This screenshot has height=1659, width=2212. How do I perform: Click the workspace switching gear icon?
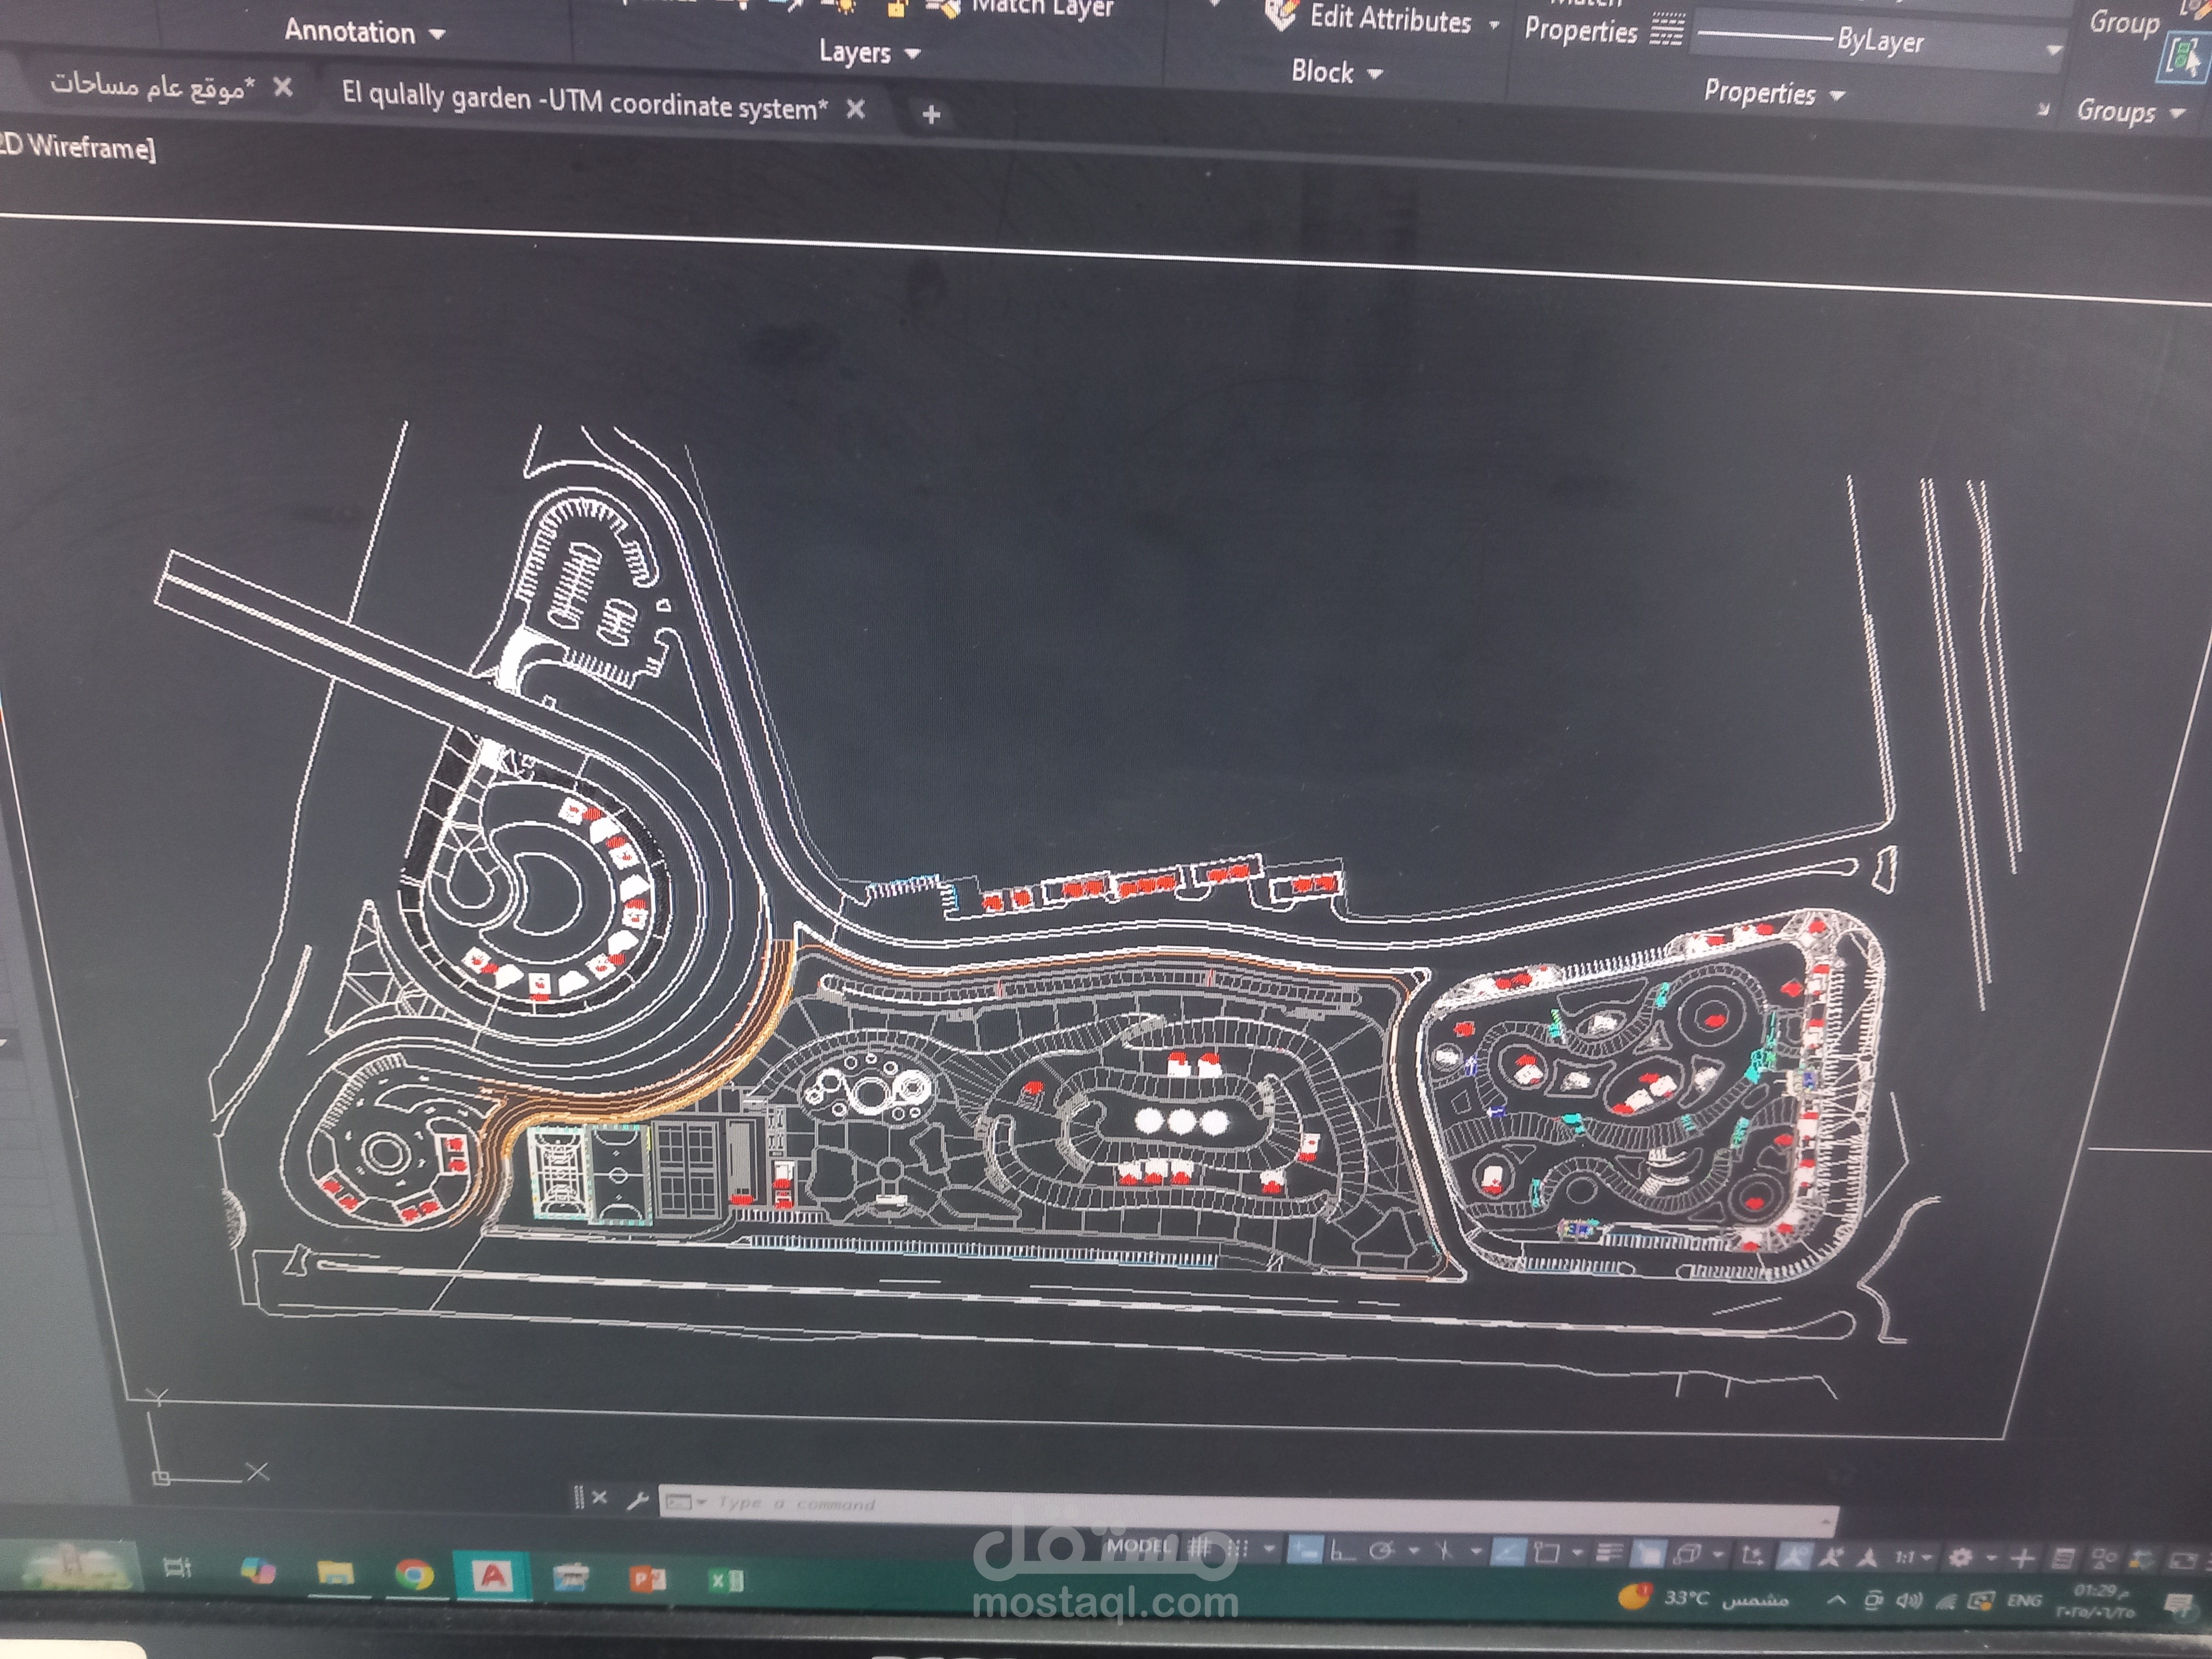(x=1961, y=1558)
